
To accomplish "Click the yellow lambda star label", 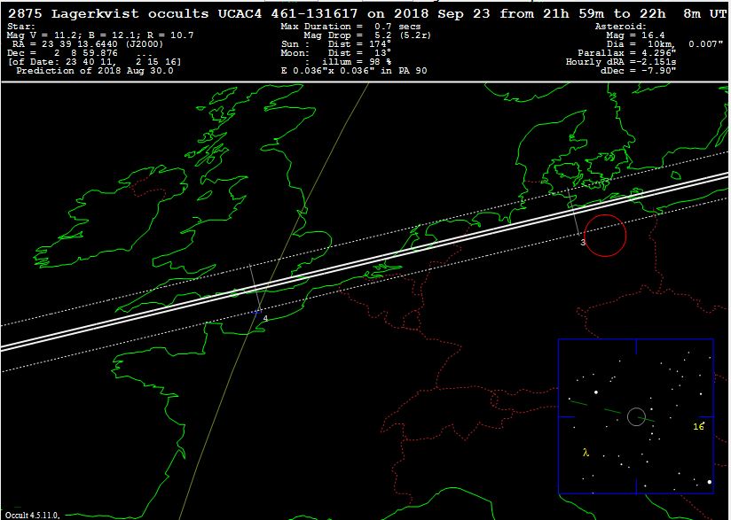I will pos(586,453).
